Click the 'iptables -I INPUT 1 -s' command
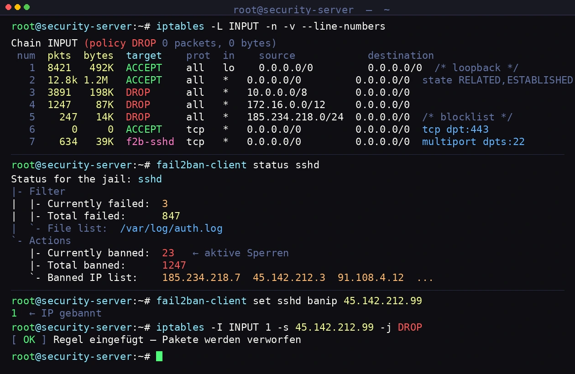 coord(225,327)
